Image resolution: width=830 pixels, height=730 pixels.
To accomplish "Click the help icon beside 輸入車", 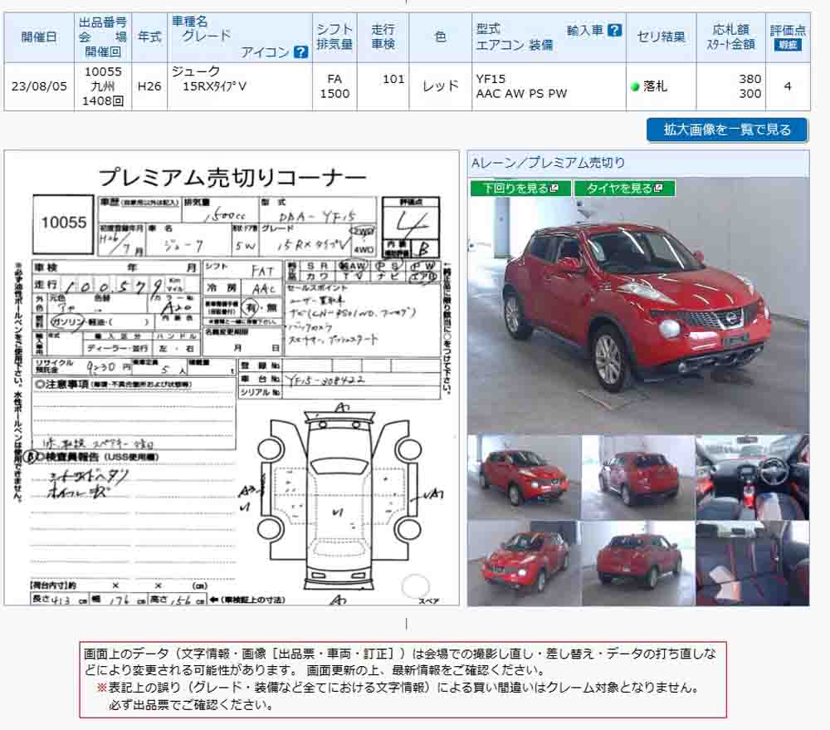I will click(614, 30).
